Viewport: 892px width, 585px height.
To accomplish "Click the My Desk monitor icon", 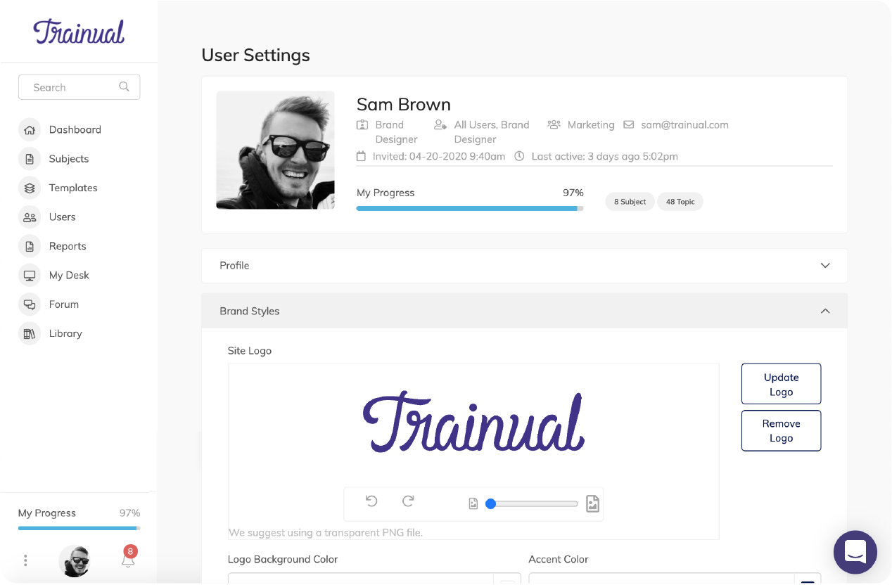I will pos(30,276).
